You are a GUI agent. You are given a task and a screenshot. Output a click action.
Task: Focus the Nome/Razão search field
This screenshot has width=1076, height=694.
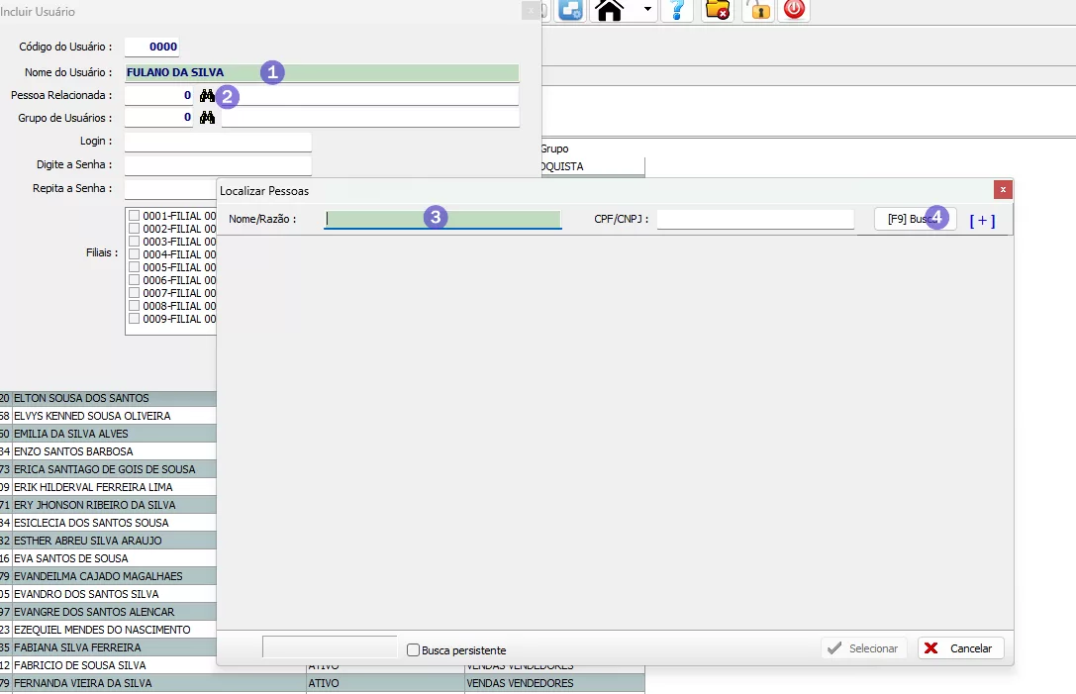tap(442, 219)
